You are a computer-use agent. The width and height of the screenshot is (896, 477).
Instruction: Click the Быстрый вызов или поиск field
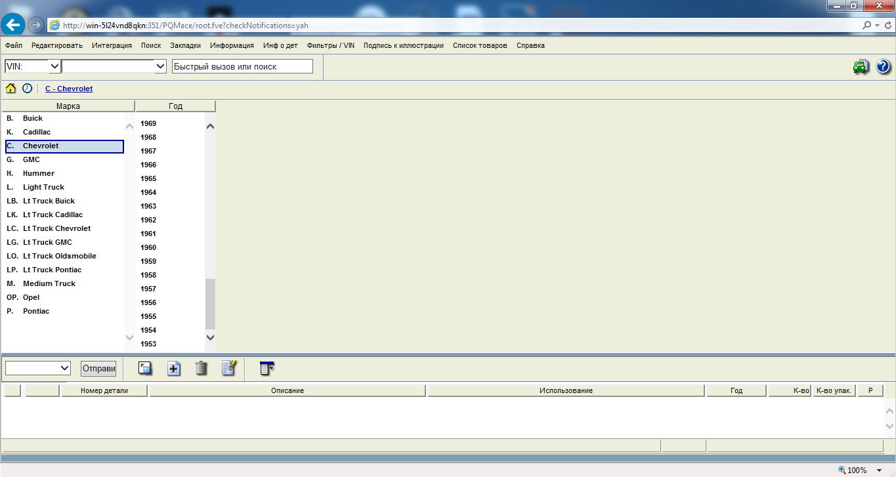coord(242,66)
